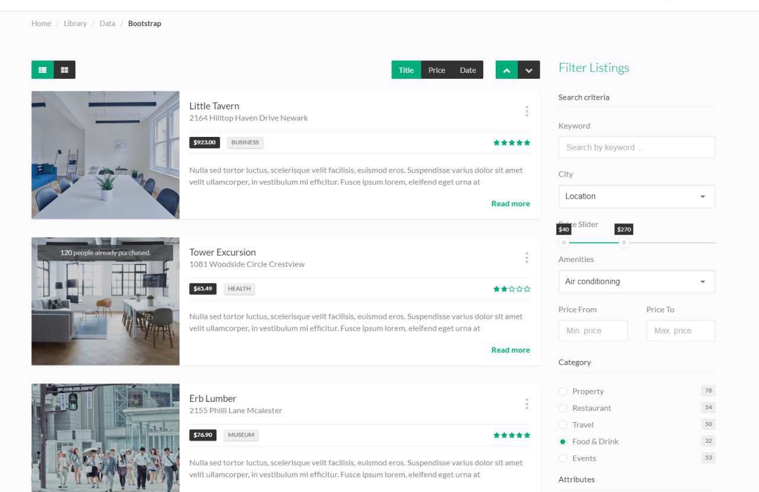Open the Amenities Air conditioning dropdown

click(x=637, y=282)
